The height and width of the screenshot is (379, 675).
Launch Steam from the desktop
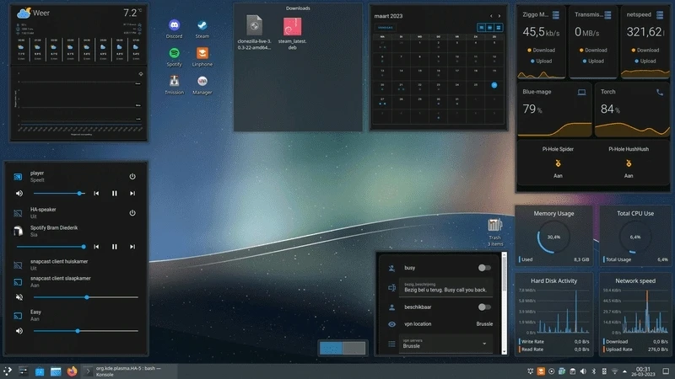pyautogui.click(x=202, y=28)
